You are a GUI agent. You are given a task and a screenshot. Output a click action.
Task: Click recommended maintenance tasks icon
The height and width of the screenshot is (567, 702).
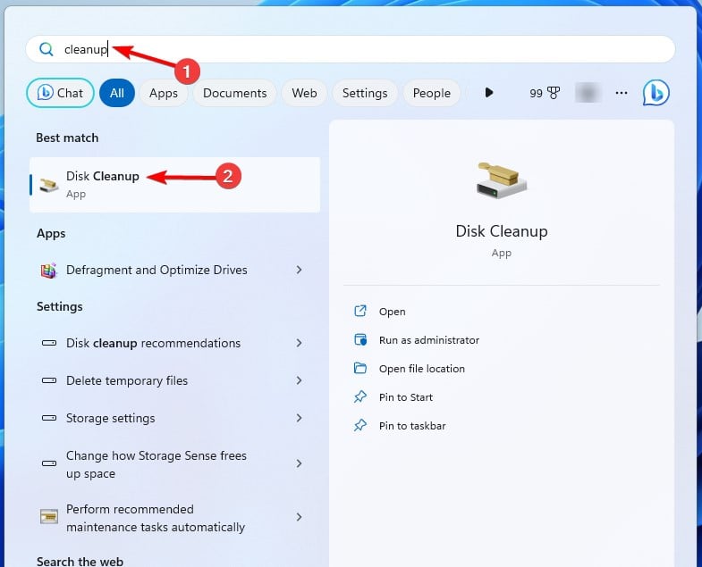[x=49, y=516]
